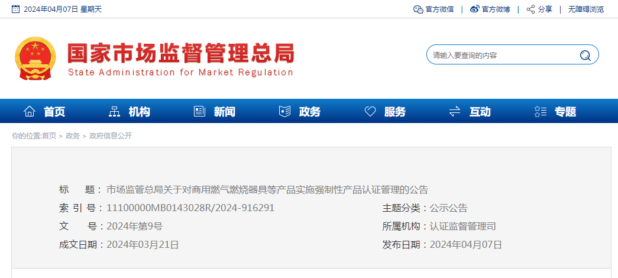Click the house icon for 首页
The height and width of the screenshot is (278, 618).
point(30,112)
